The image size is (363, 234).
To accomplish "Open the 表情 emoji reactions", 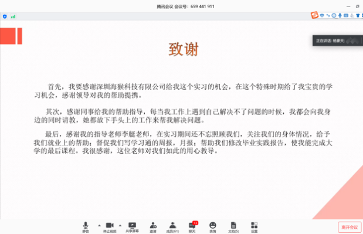I will point(213,227).
